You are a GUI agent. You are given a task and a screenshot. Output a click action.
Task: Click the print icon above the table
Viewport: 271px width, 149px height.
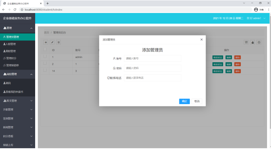click(x=259, y=42)
